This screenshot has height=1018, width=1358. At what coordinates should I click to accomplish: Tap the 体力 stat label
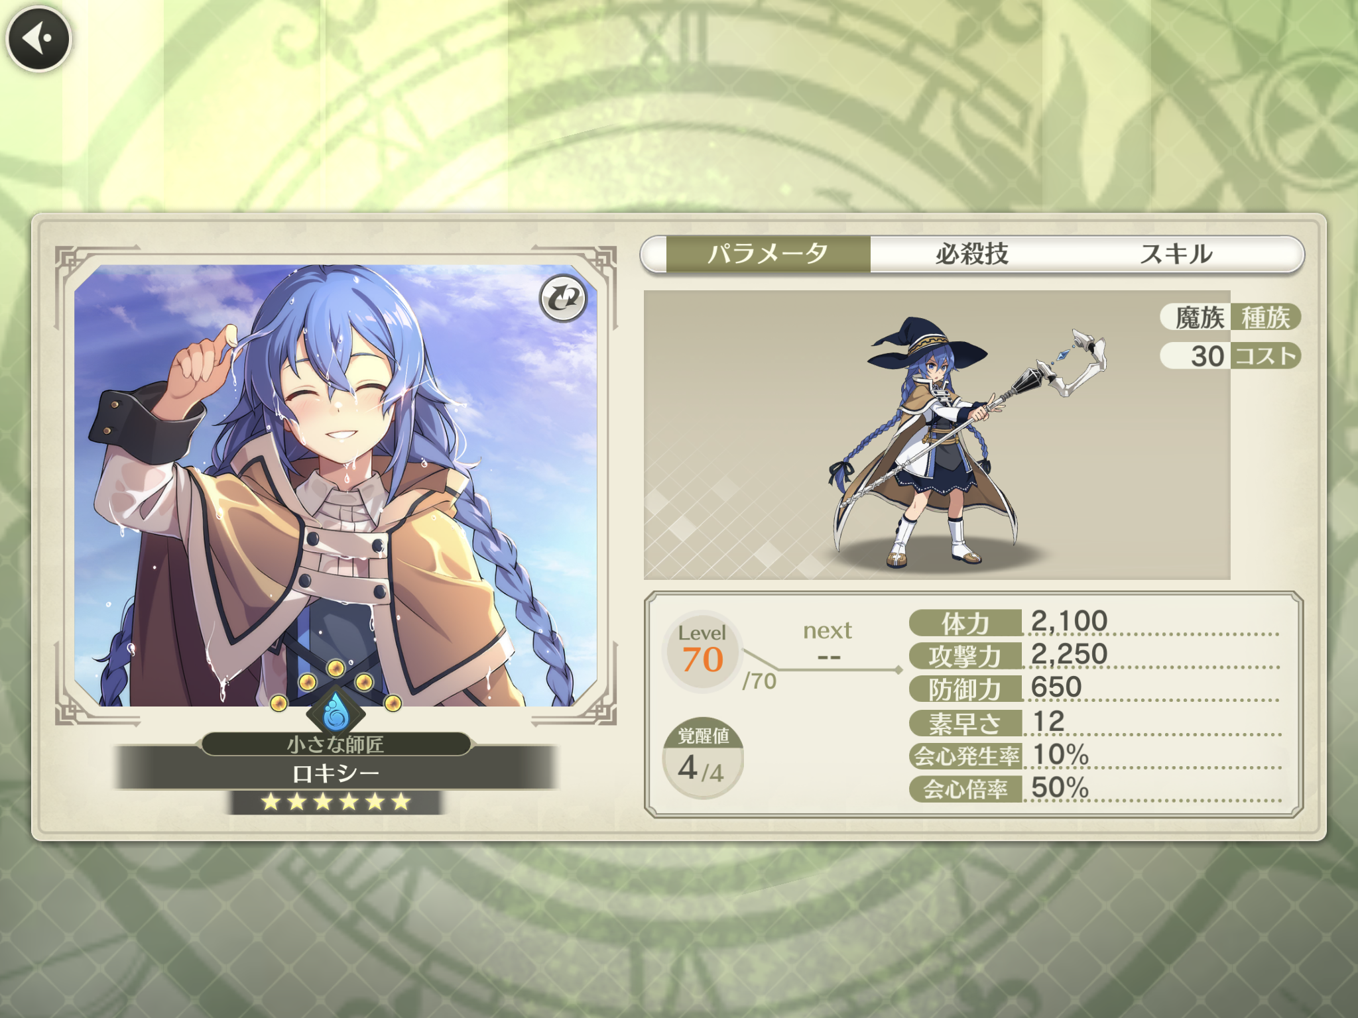(x=965, y=623)
